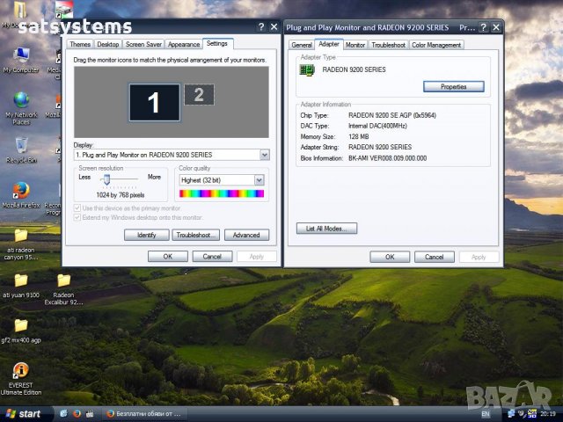Open the gf2 mx400 agp folder
Image resolution: width=563 pixels, height=422 pixels.
[20, 326]
